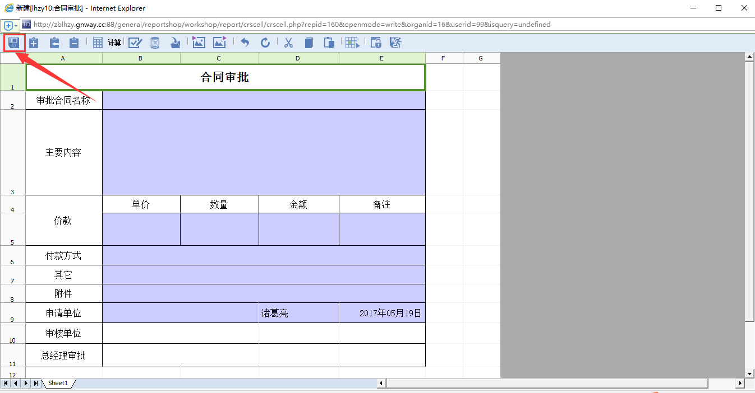The height and width of the screenshot is (393, 755).
Task: Click the vertical scrollbar down arrow
Action: (x=749, y=373)
